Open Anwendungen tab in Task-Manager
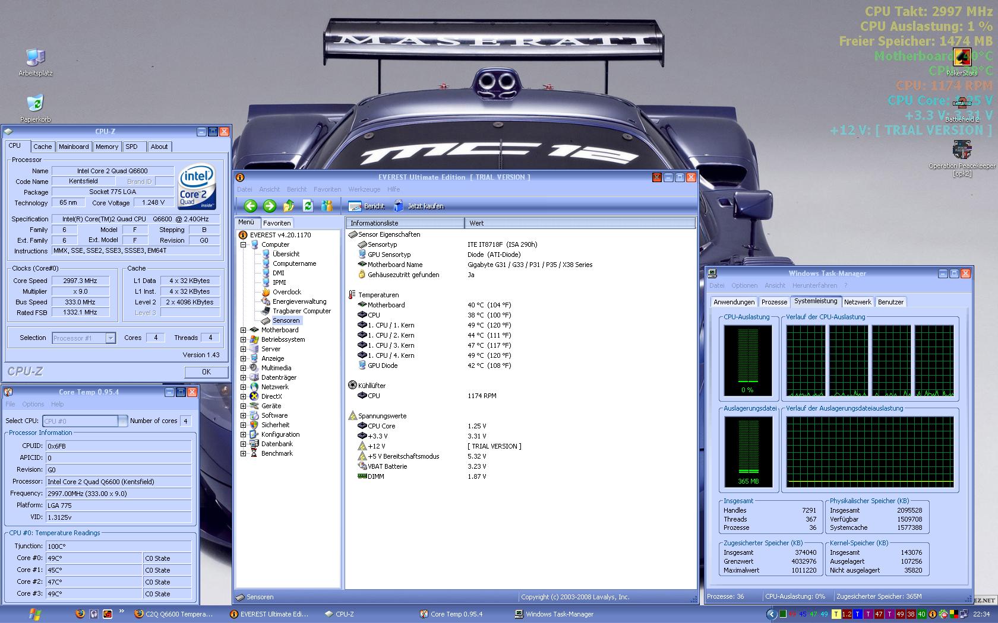This screenshot has height=623, width=998. [734, 302]
